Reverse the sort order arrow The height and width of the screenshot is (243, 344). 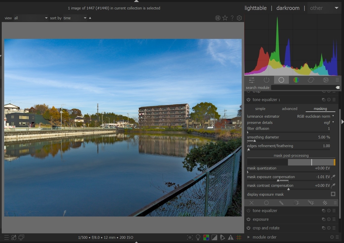click(90, 18)
